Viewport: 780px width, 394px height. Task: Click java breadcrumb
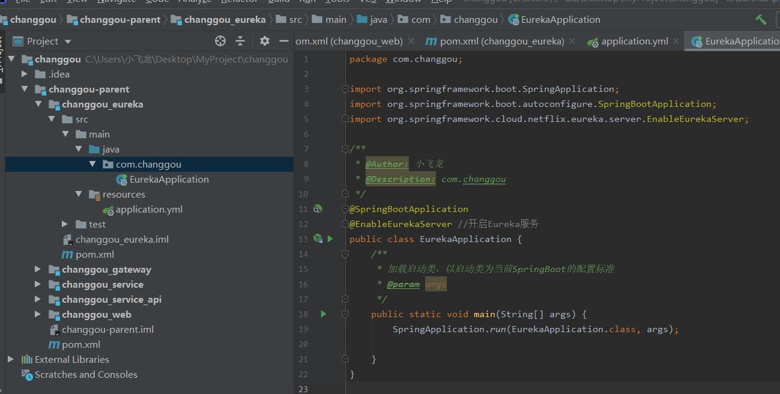coord(372,19)
